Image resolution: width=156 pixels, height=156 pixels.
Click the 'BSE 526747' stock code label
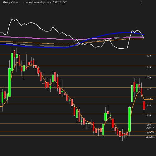(60, 2)
